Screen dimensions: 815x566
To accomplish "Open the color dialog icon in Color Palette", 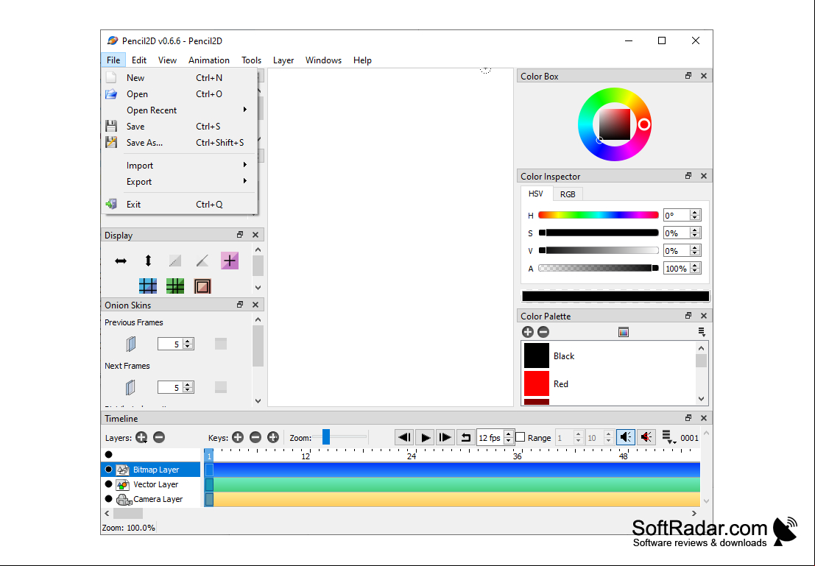I will pos(623,332).
